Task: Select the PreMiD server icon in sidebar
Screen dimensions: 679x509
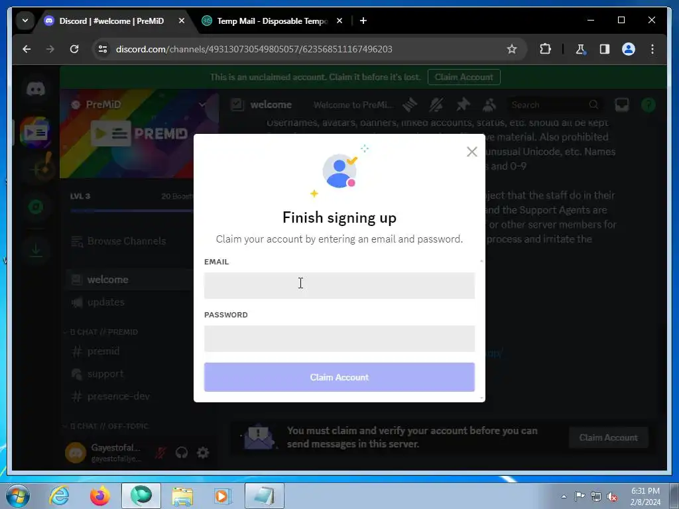Action: pyautogui.click(x=36, y=132)
